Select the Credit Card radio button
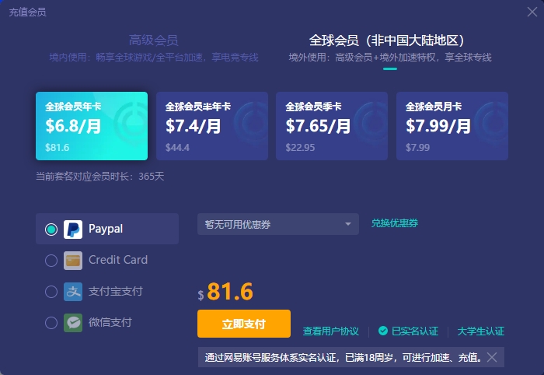 click(x=51, y=261)
